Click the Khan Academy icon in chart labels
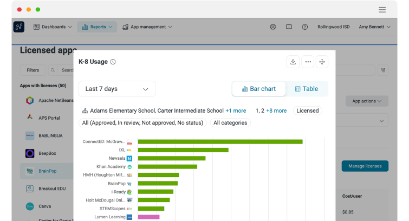Viewport: 409px width, 221px height. [129, 167]
